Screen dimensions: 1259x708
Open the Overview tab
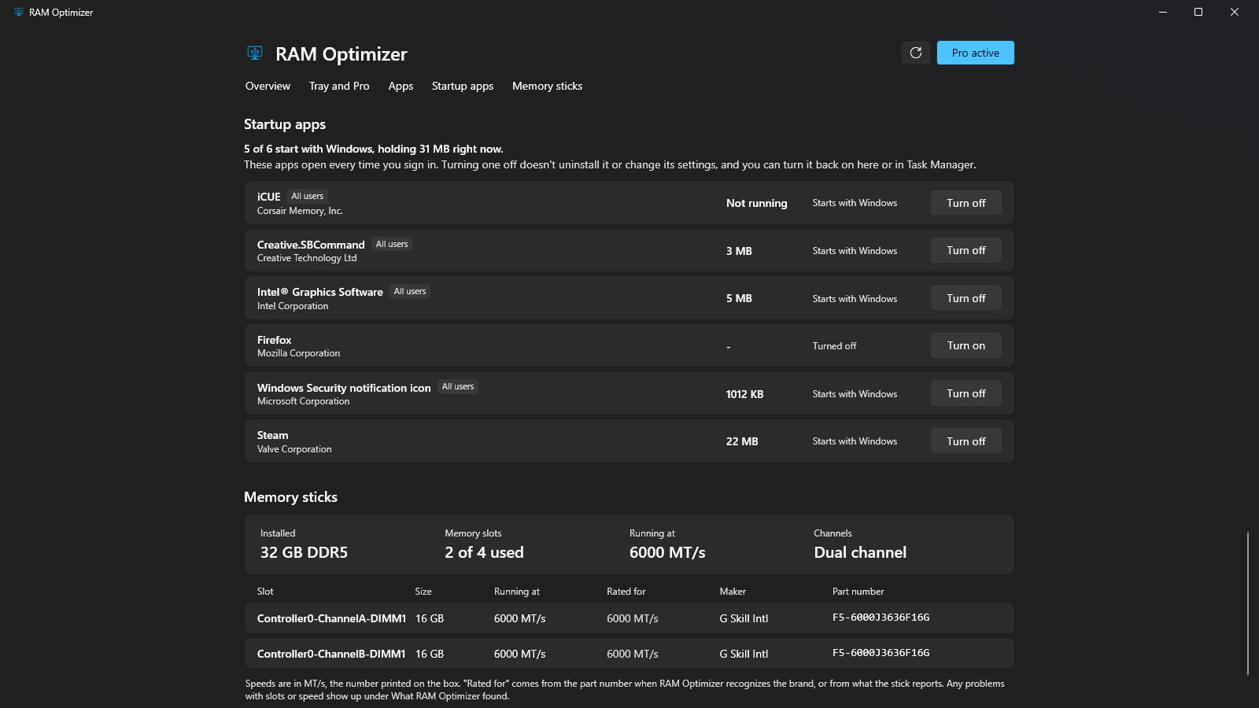pyautogui.click(x=268, y=86)
